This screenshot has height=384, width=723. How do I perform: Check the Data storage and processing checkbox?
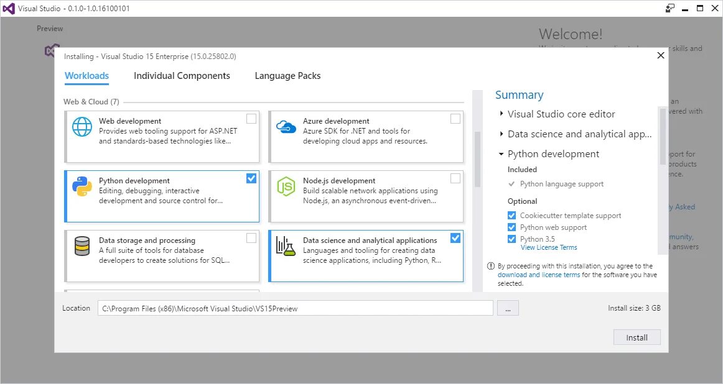[x=251, y=238]
